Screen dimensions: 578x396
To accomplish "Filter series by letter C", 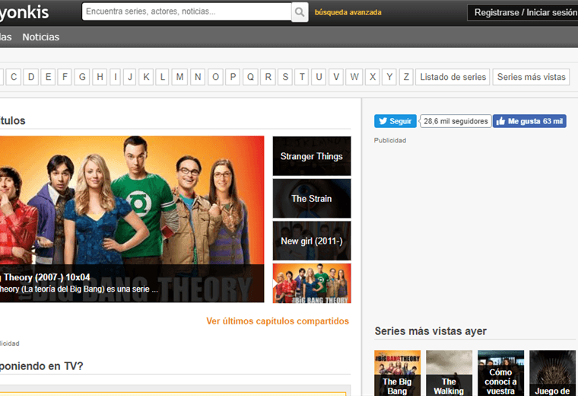I will 32,77.
